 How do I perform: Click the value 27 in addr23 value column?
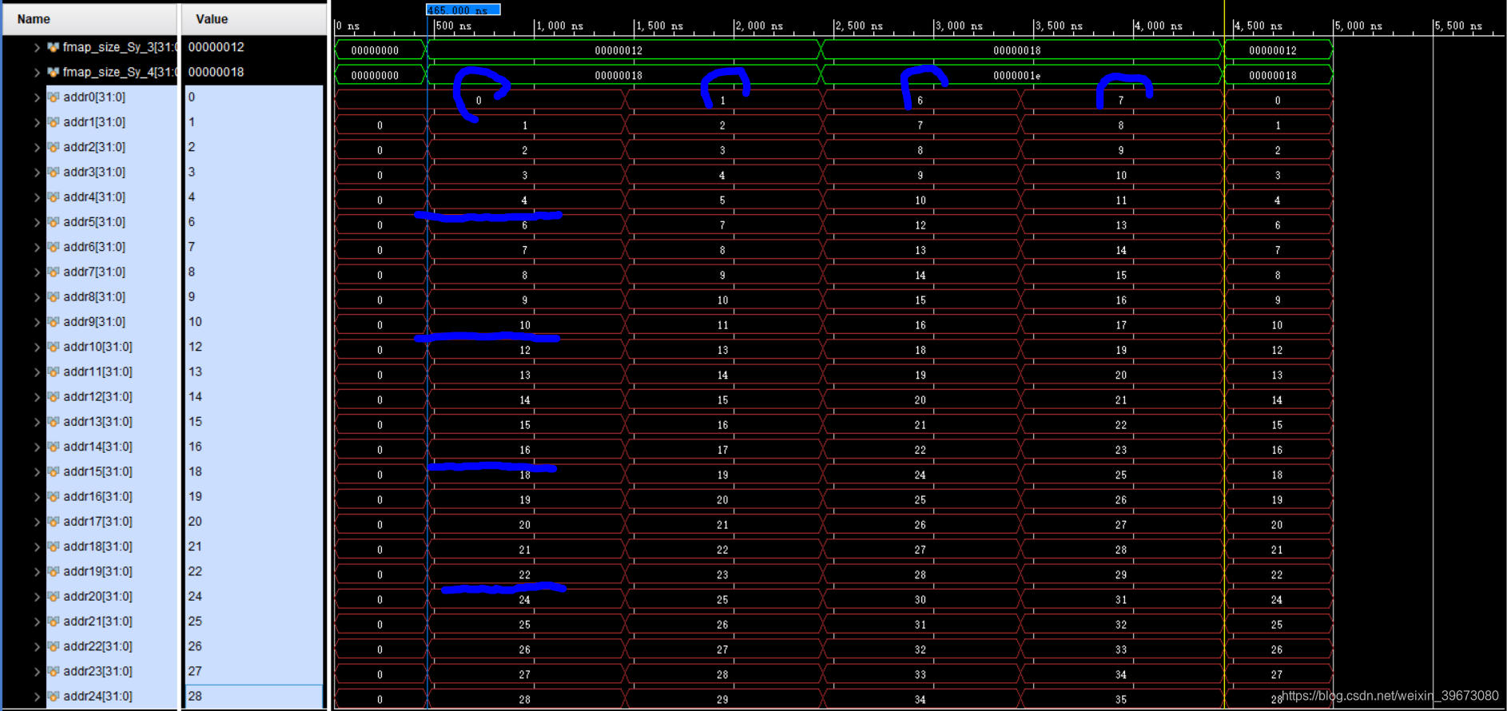click(x=196, y=672)
